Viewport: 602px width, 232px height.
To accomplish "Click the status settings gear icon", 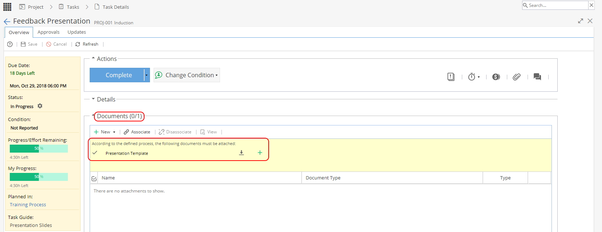I will (40, 106).
